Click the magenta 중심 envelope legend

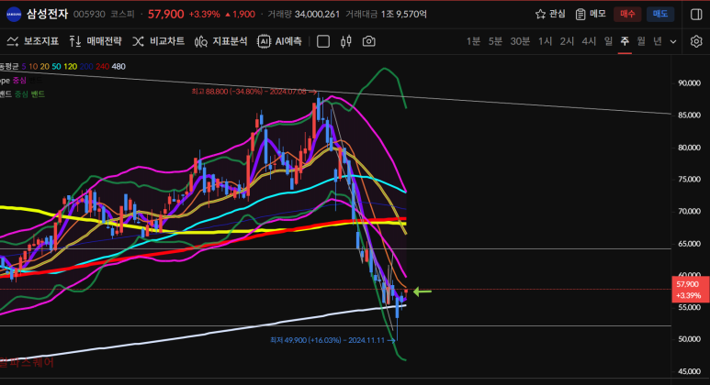tap(19, 81)
